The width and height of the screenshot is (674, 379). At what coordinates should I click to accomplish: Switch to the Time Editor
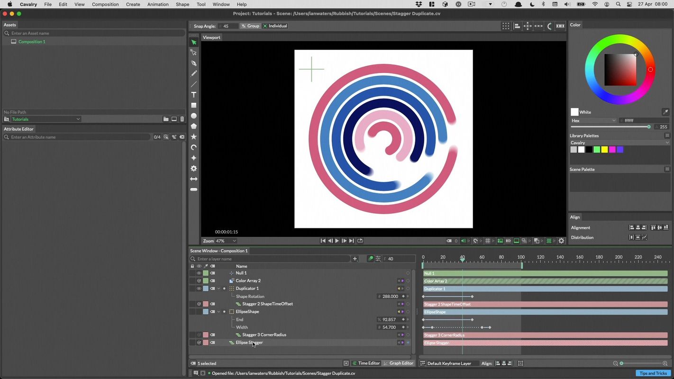pos(366,363)
